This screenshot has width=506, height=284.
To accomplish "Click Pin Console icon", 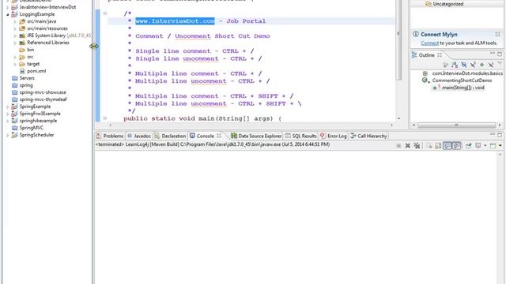I will 468,145.
